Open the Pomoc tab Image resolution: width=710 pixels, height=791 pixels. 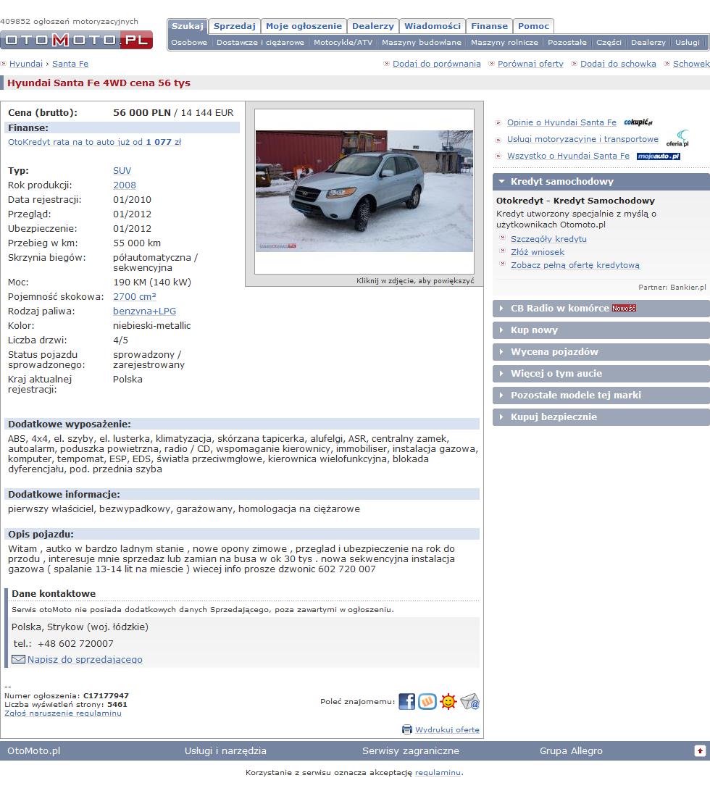(x=533, y=26)
